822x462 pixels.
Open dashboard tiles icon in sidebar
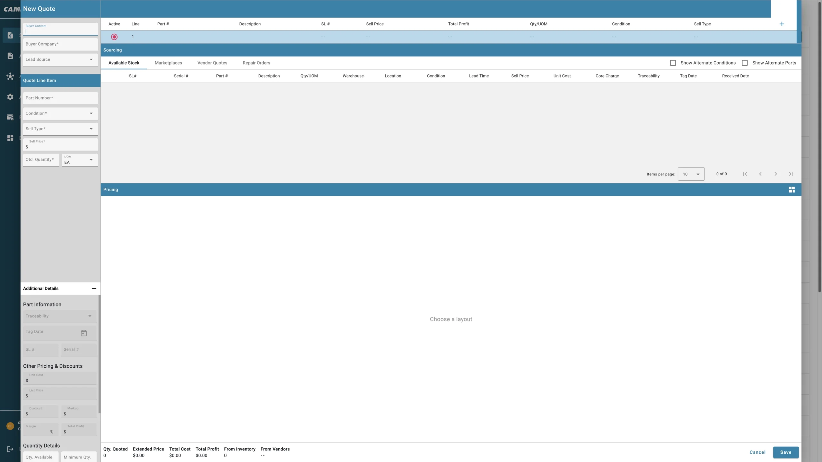point(10,138)
